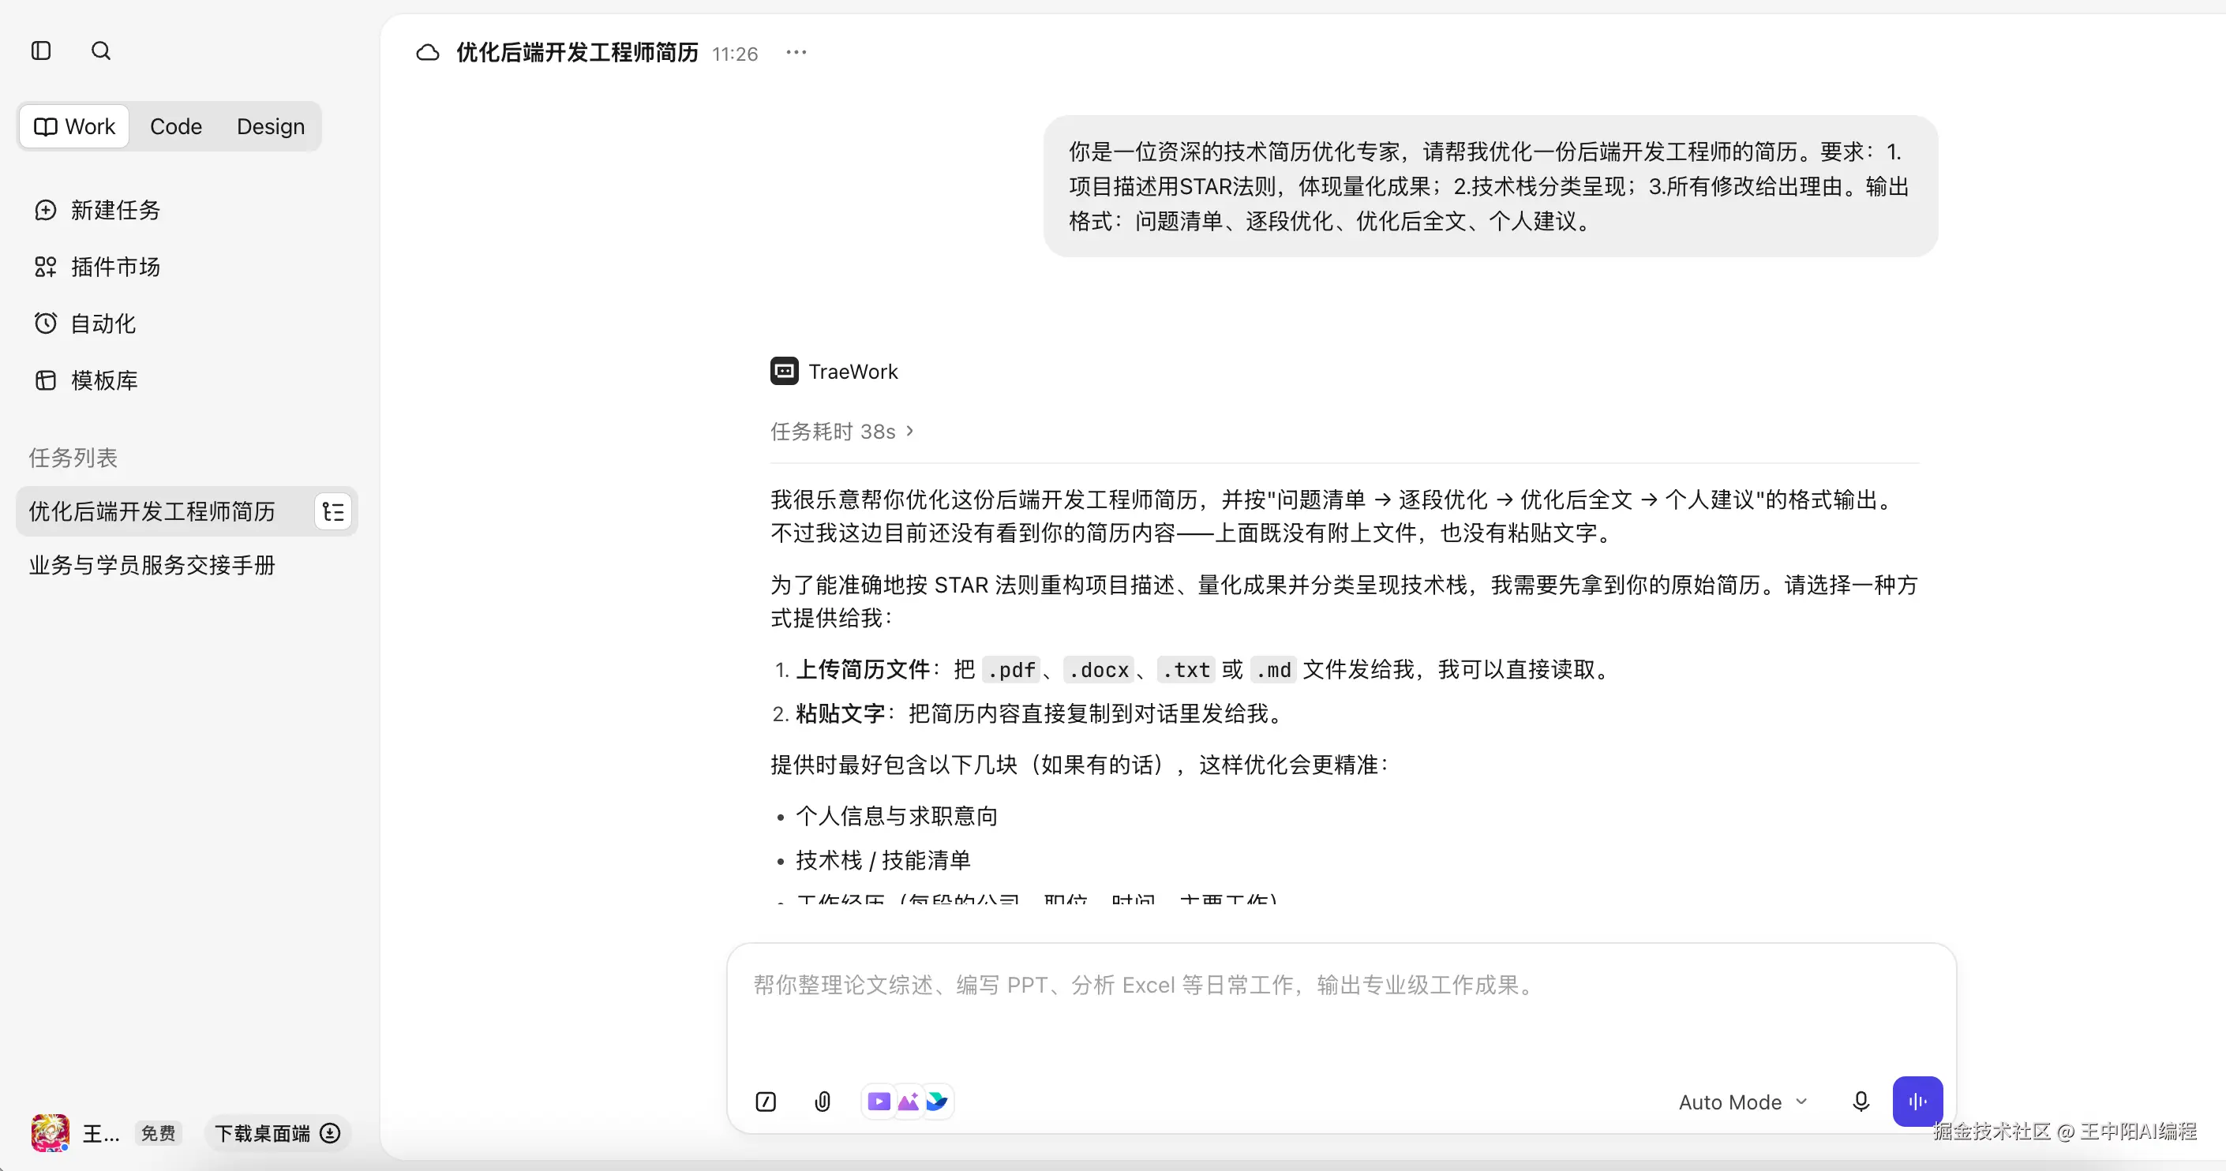This screenshot has width=2226, height=1171.
Task: Click the 技术栈 / 技能清单 bullet
Action: pos(883,860)
